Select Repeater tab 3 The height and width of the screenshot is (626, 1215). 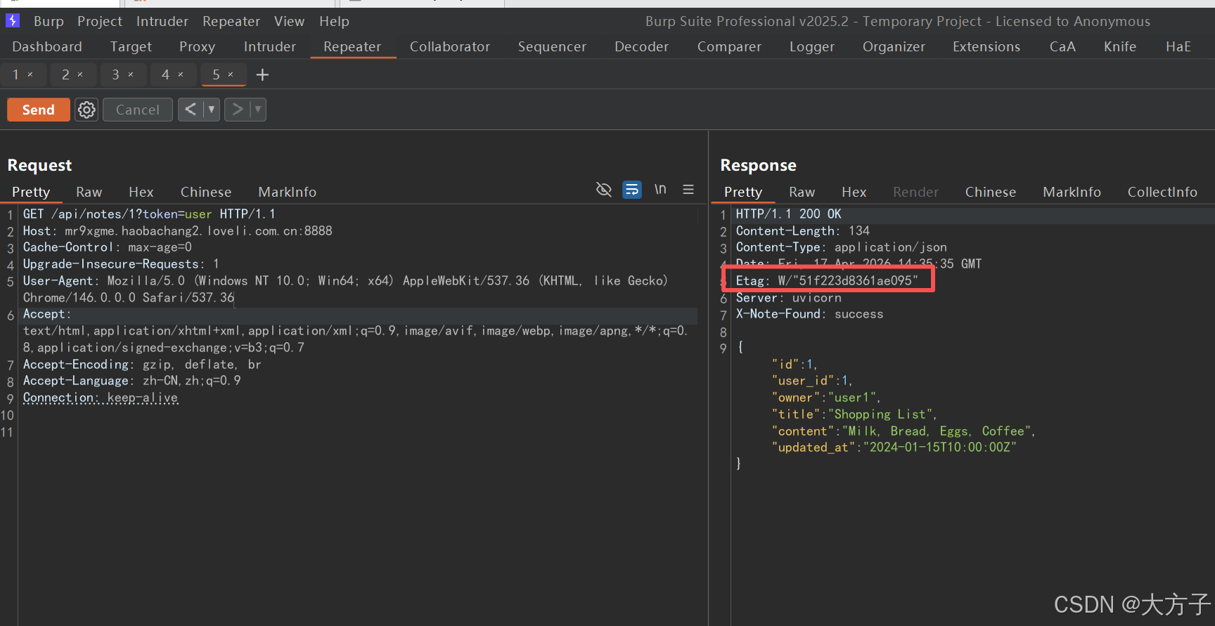pos(116,74)
